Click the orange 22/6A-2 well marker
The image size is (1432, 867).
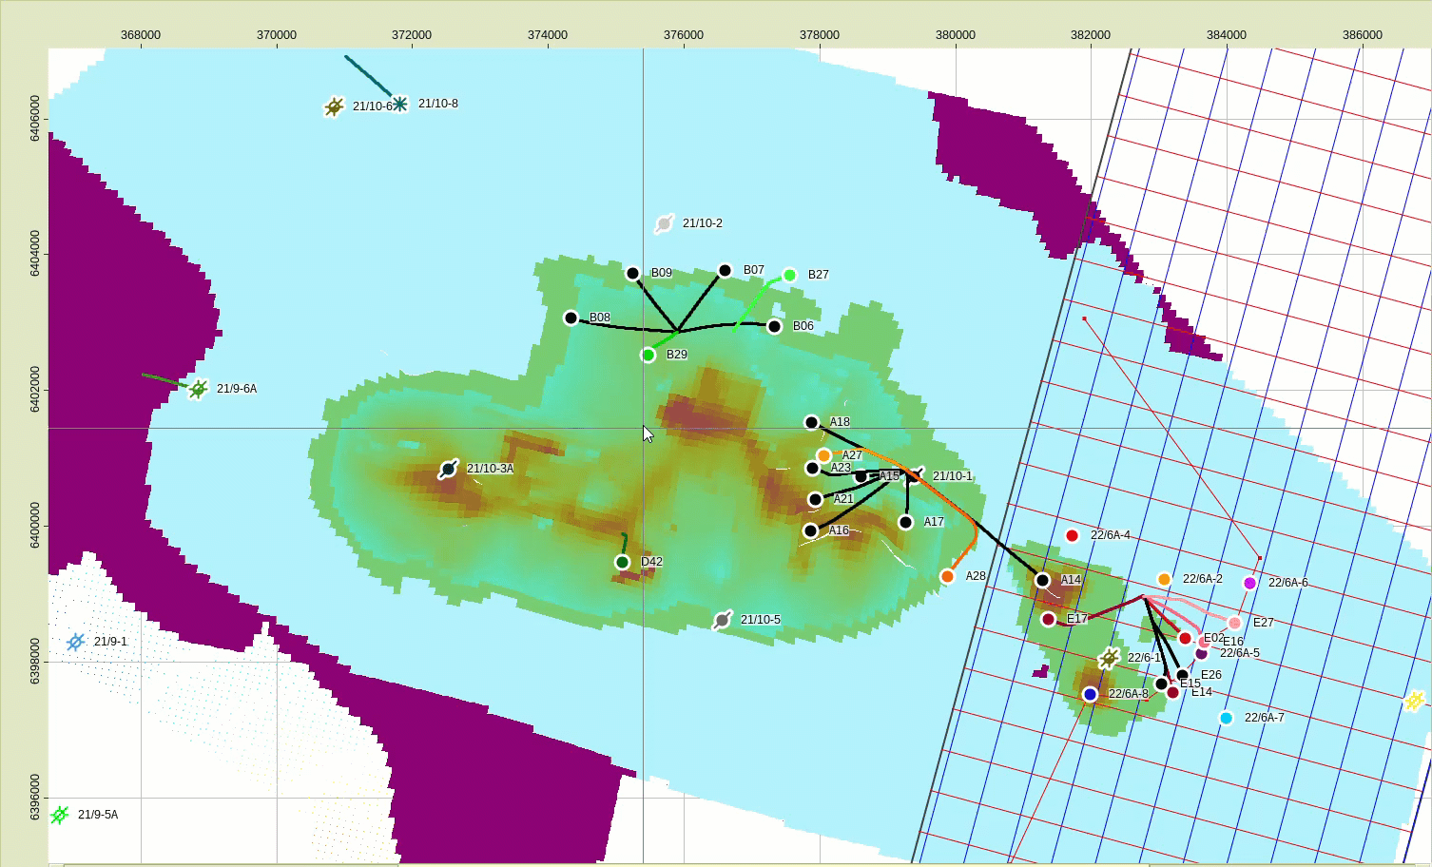pyautogui.click(x=1164, y=580)
